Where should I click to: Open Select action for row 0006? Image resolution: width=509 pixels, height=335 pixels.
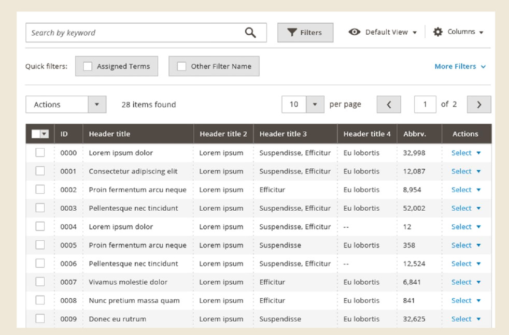466,264
